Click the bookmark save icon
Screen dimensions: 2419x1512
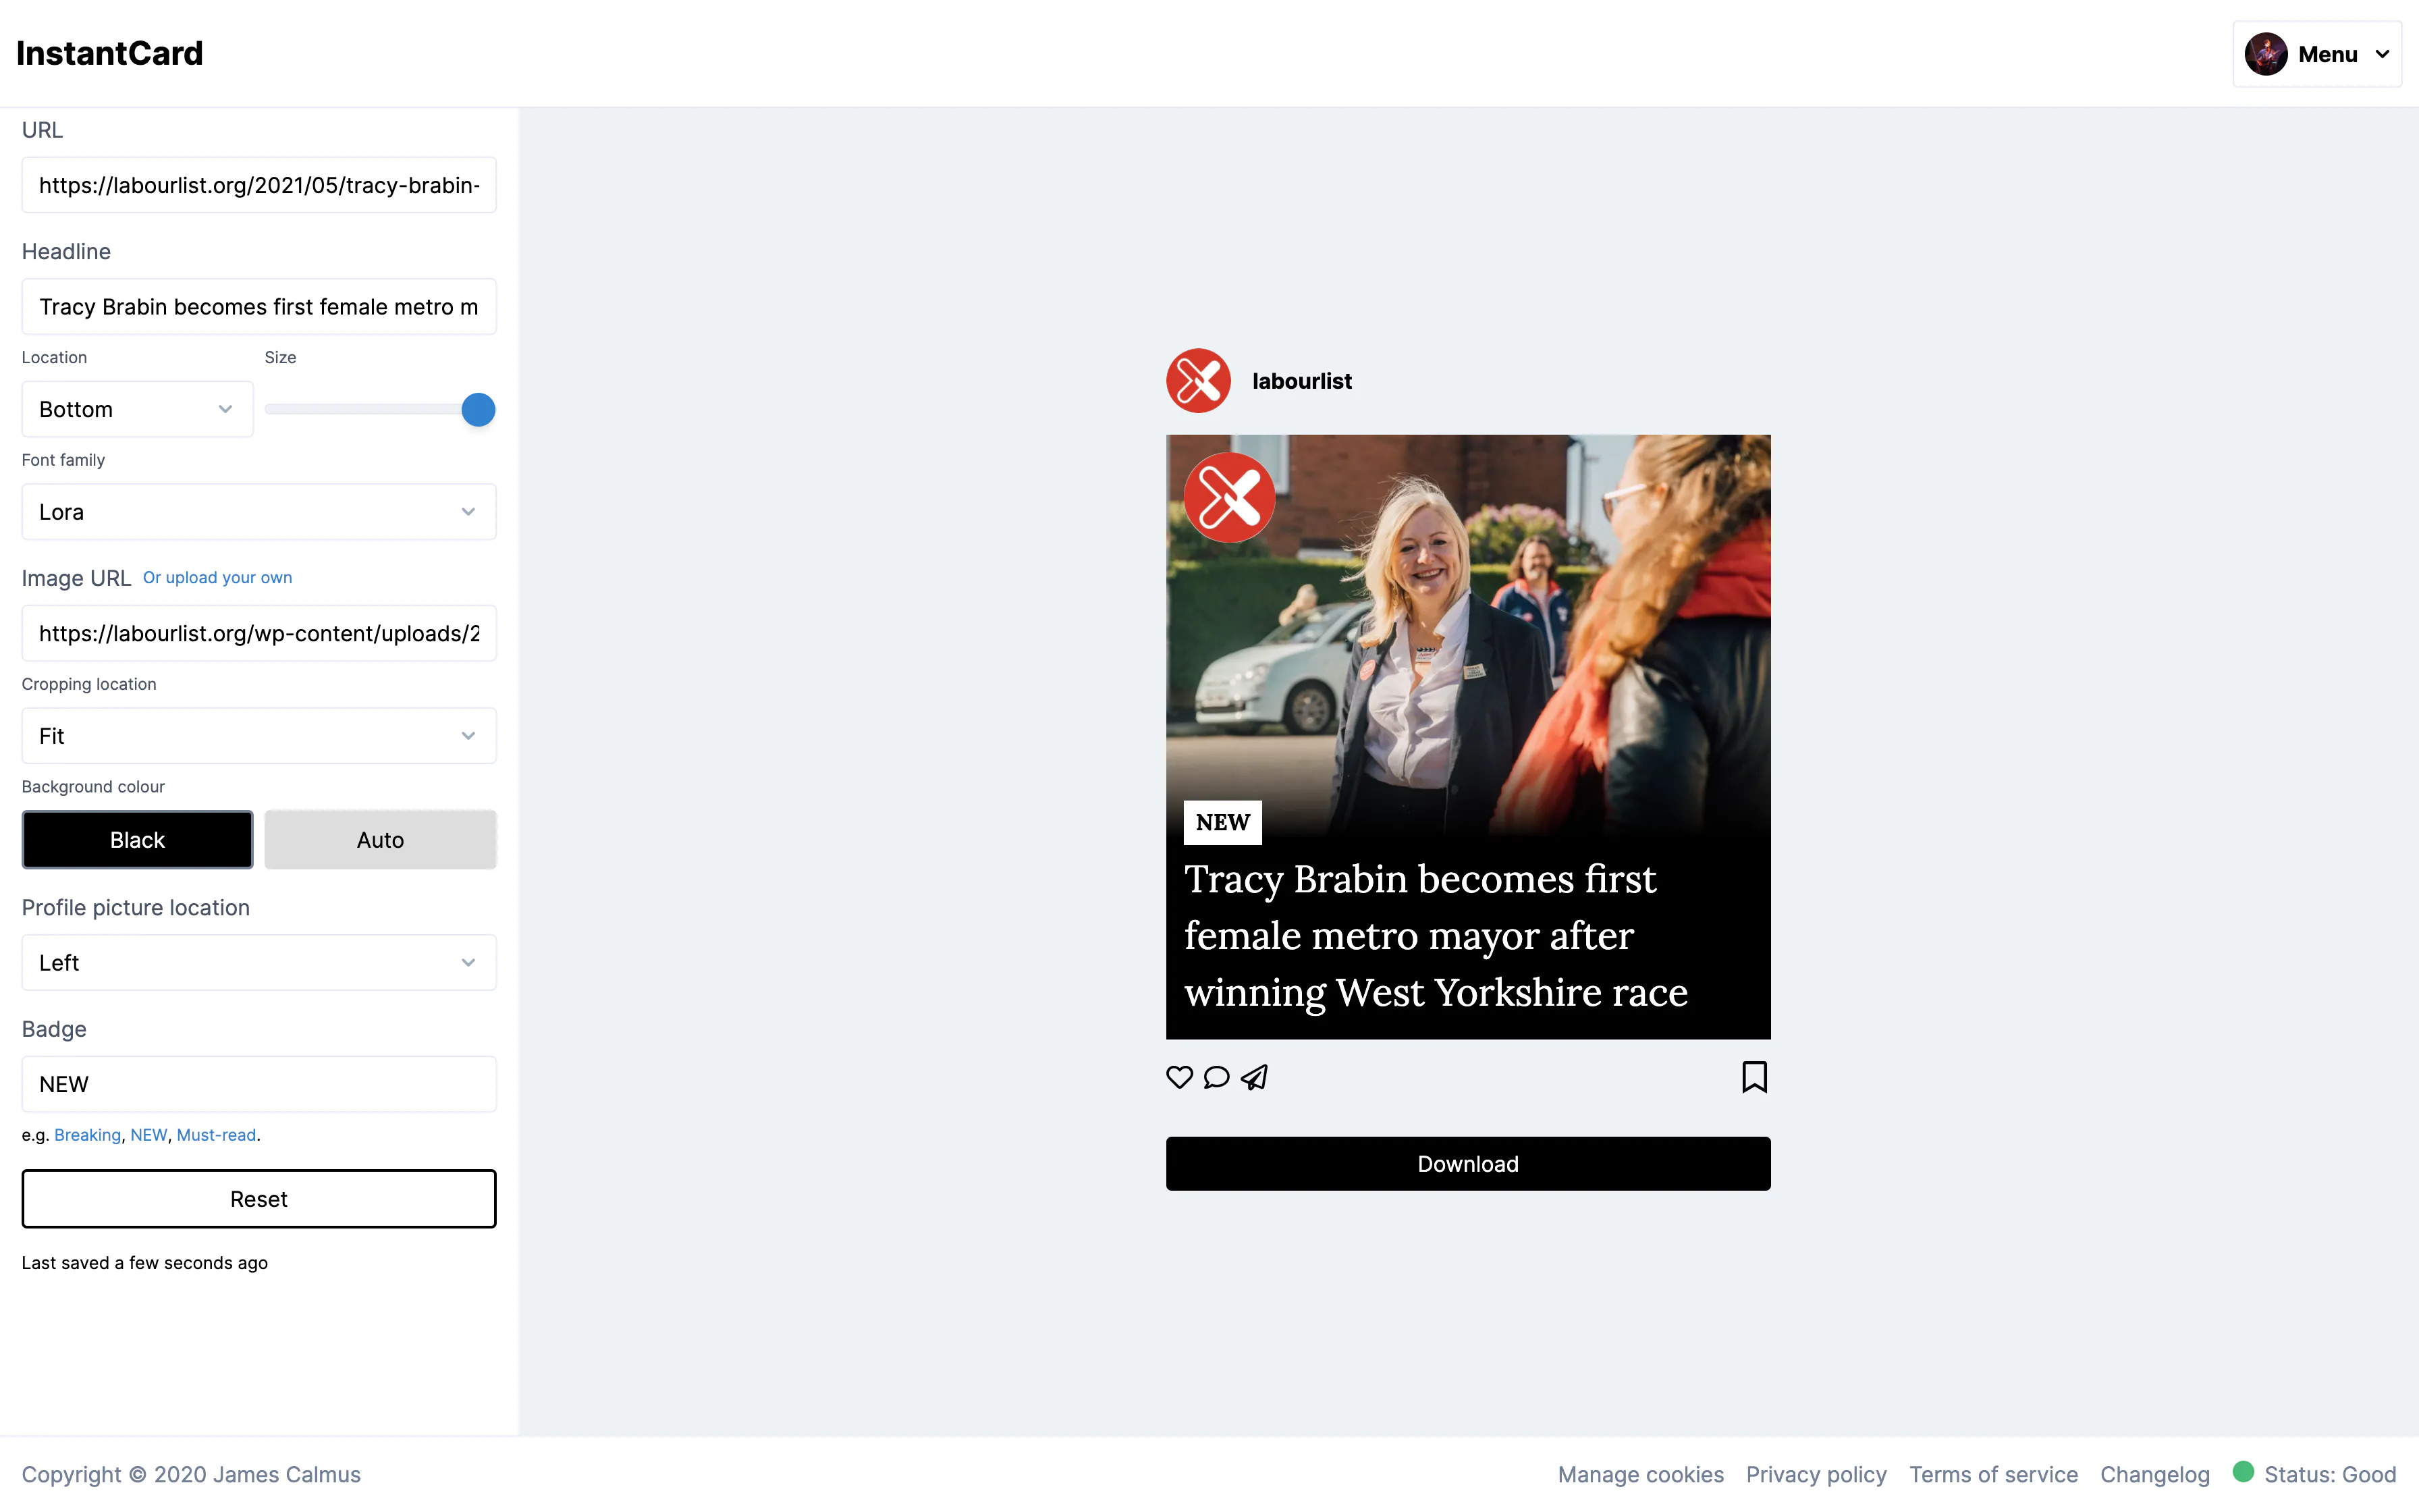point(1754,1077)
